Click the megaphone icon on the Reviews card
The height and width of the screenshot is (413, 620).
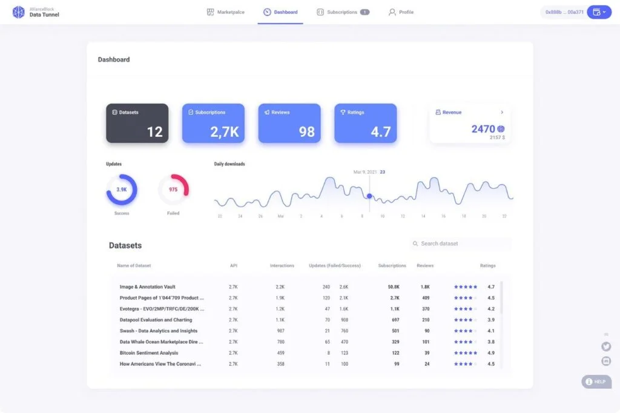266,112
